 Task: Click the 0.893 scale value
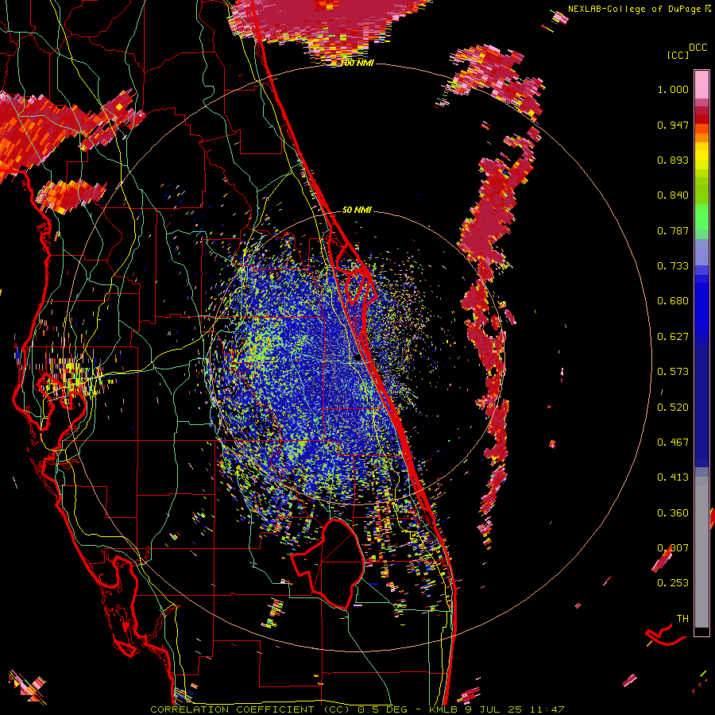click(673, 160)
